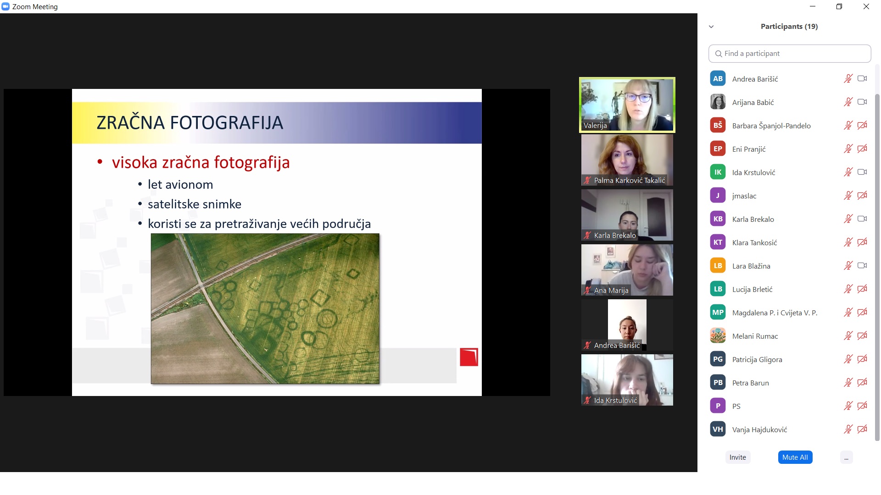Screen dimensions: 881x495
Task: Click Vanja Hajduković's muted microphone icon
Action: pos(848,429)
